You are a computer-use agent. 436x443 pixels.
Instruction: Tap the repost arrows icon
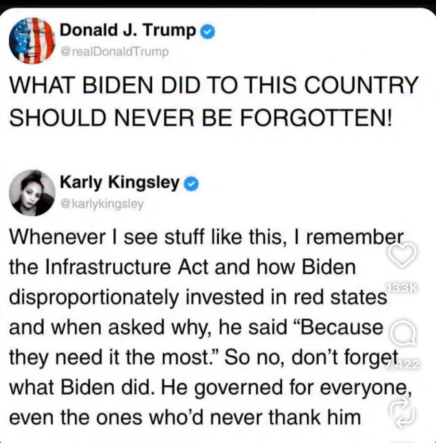(402, 412)
